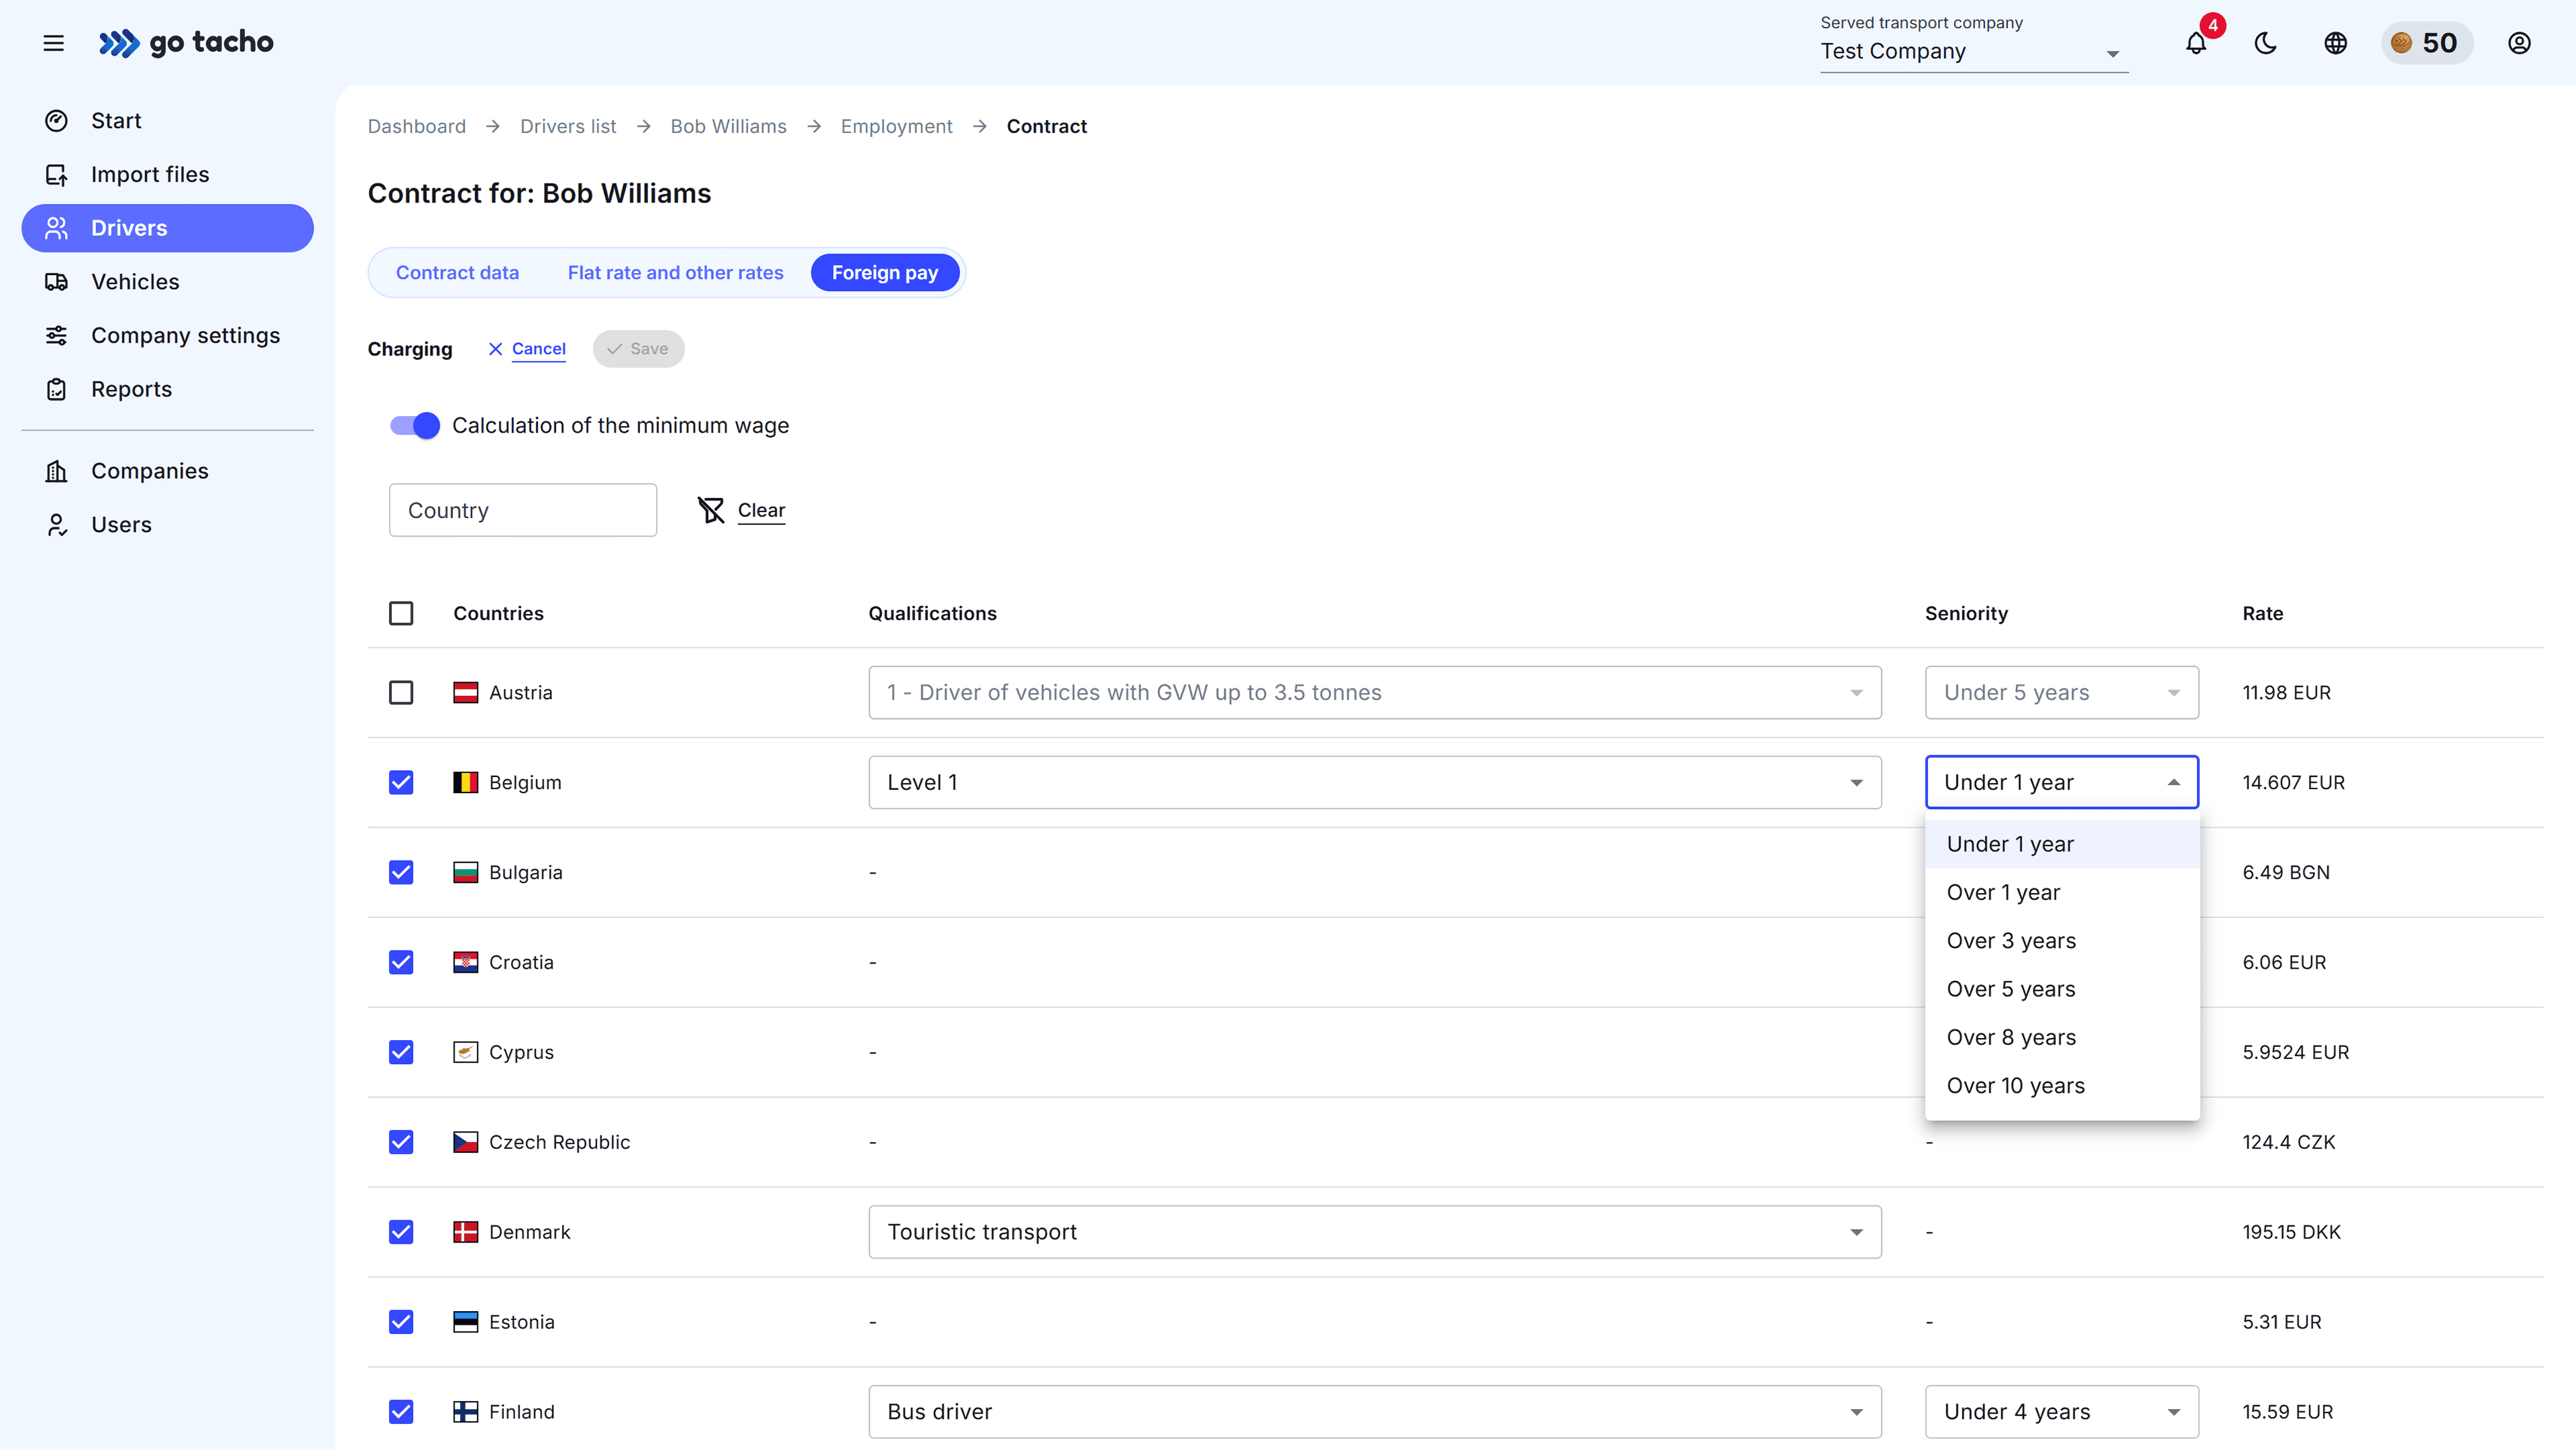
Task: Go to Employment breadcrumb
Action: pyautogui.click(x=896, y=127)
